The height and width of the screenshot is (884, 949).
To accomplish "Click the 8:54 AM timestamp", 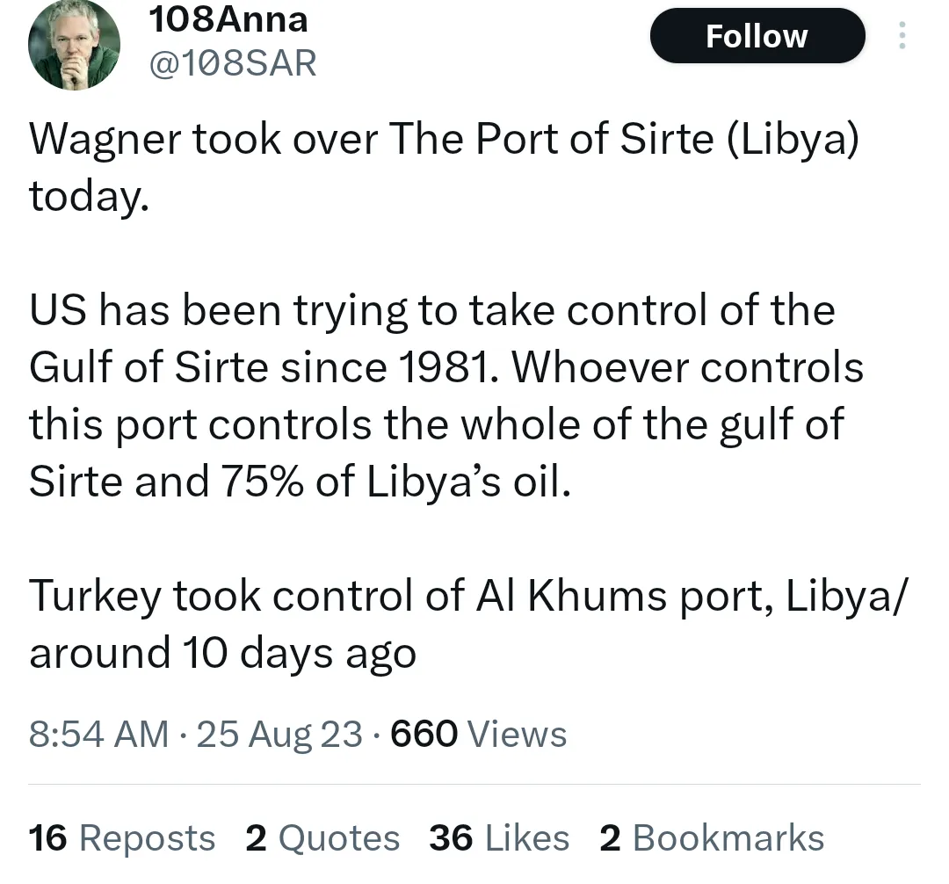I will point(98,734).
